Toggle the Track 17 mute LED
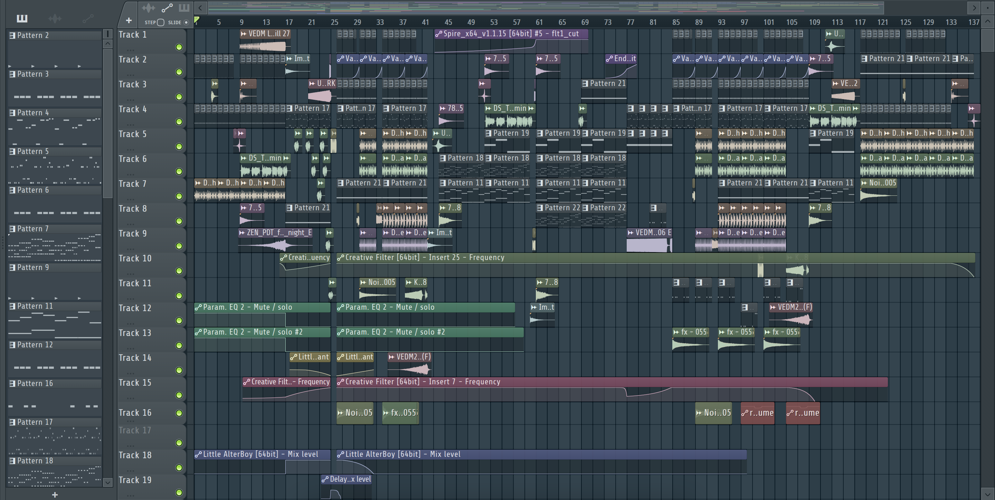The height and width of the screenshot is (500, 995). (x=179, y=443)
